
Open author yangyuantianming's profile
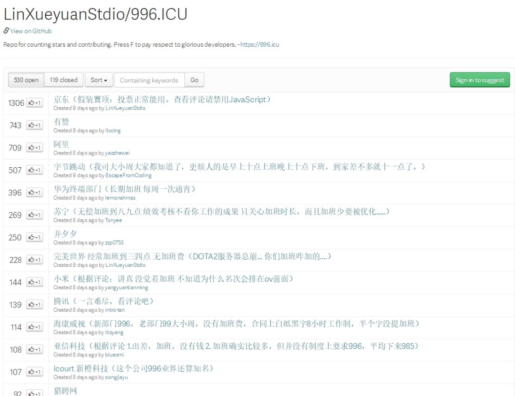coord(126,287)
